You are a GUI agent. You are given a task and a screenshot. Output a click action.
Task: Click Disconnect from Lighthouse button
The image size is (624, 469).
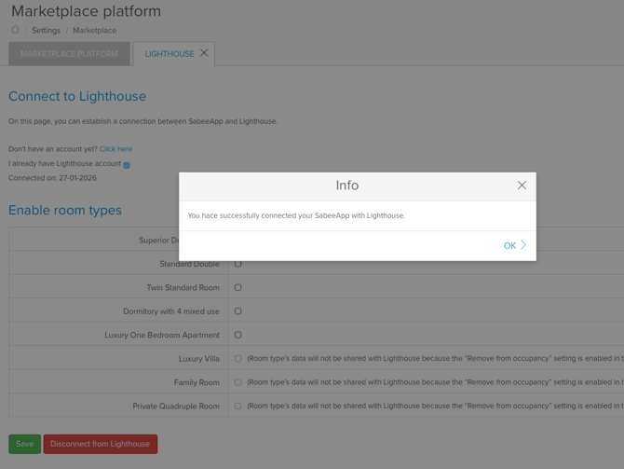point(100,444)
